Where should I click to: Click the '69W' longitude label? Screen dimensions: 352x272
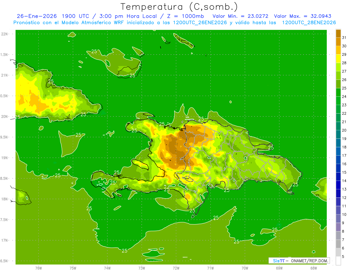(279, 268)
